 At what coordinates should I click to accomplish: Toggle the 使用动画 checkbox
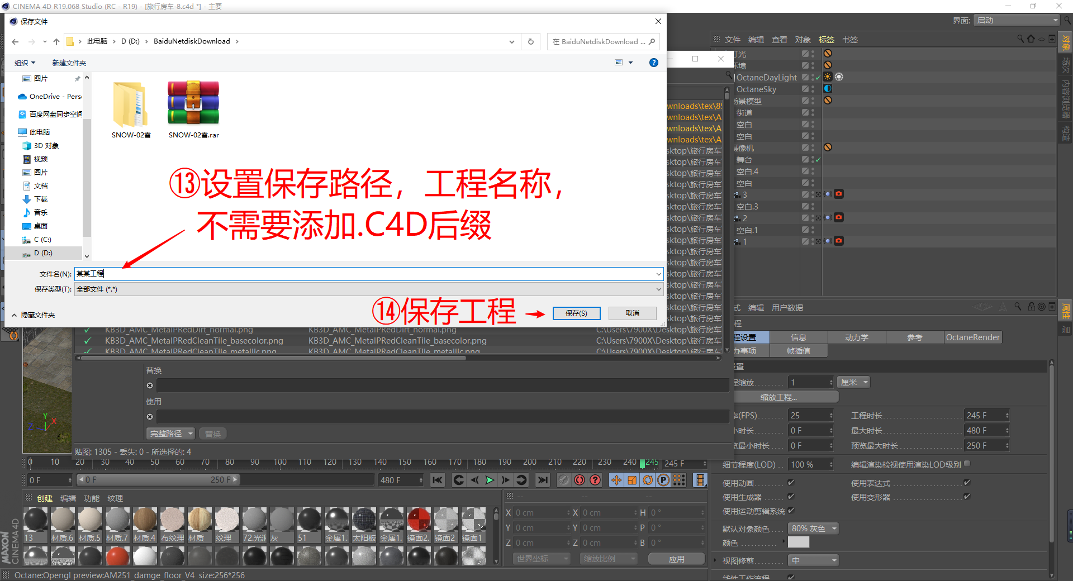791,483
